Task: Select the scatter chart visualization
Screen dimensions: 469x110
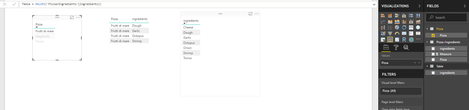Action: pos(390,27)
